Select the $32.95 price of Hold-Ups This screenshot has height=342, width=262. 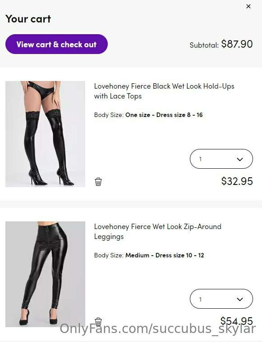(x=237, y=181)
